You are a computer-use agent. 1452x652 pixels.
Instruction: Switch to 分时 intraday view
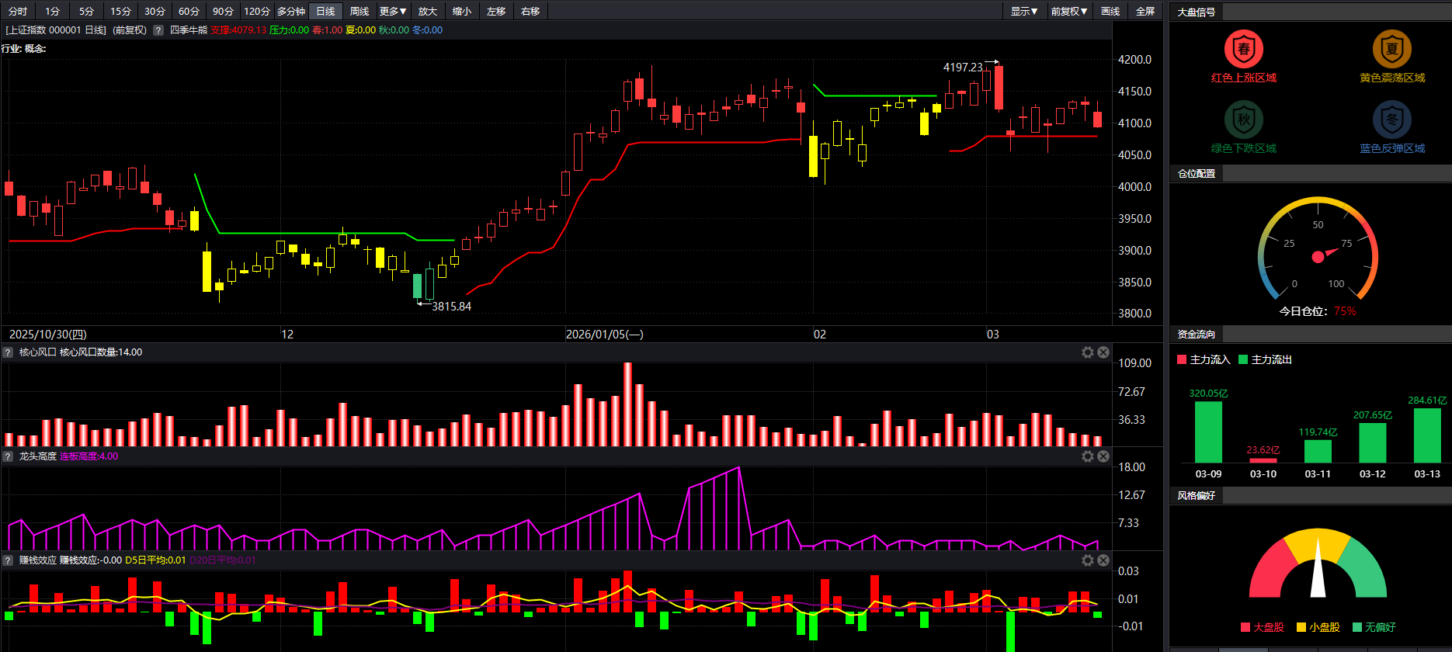(18, 11)
